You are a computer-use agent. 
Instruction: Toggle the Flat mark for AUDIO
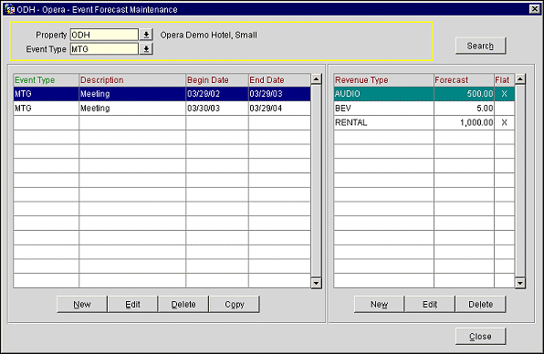pyautogui.click(x=505, y=94)
